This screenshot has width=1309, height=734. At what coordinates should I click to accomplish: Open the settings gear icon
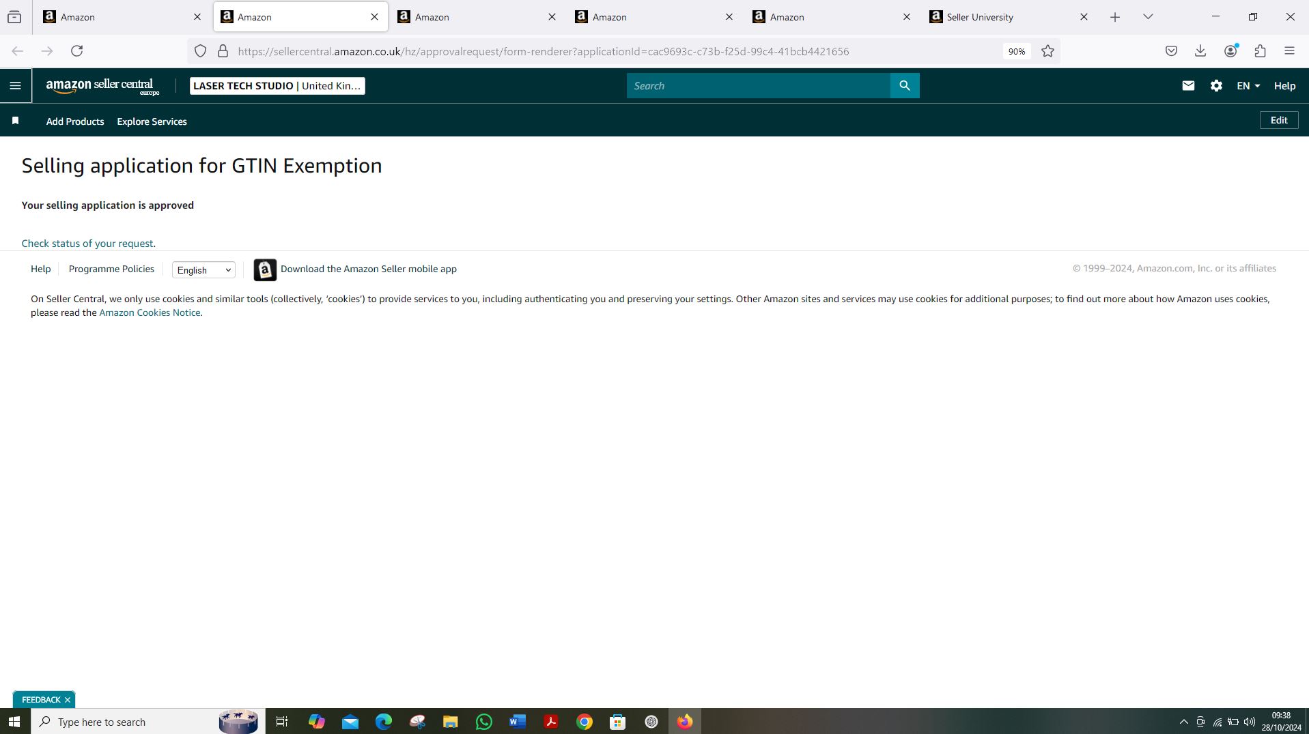coord(1216,86)
